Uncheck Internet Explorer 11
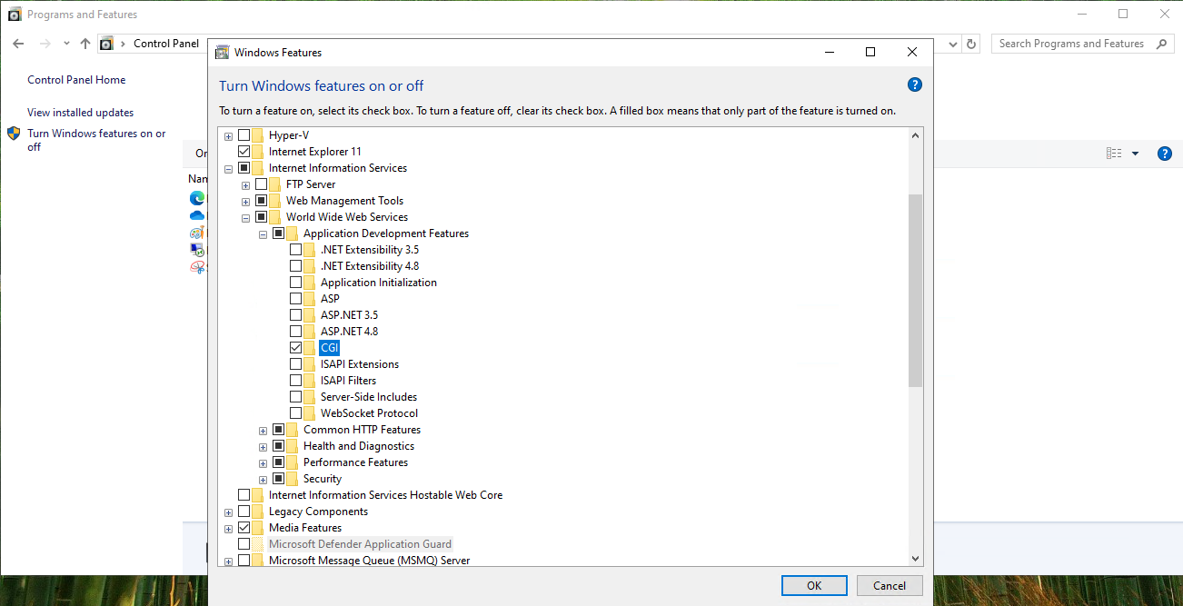The image size is (1183, 606). pos(244,152)
